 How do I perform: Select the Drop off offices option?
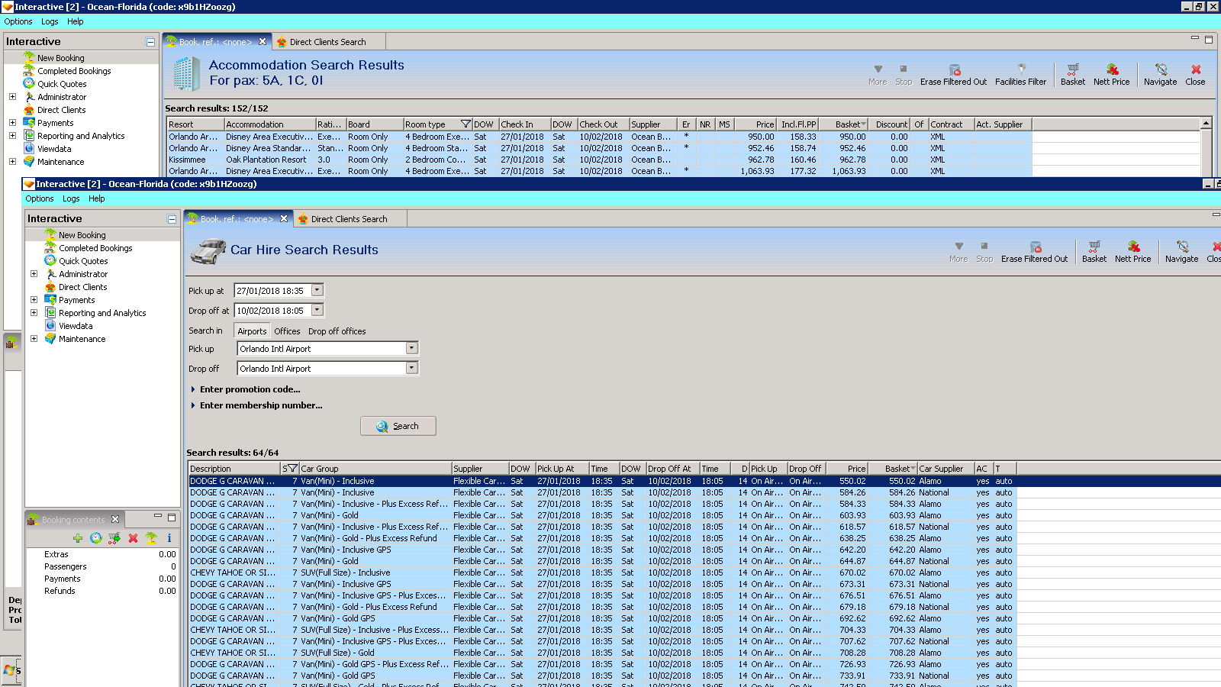pyautogui.click(x=337, y=331)
